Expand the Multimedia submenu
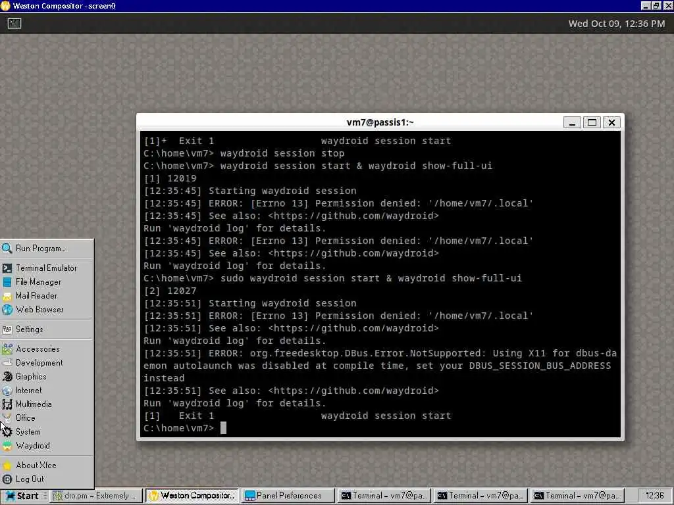This screenshot has width=674, height=505. click(x=47, y=404)
